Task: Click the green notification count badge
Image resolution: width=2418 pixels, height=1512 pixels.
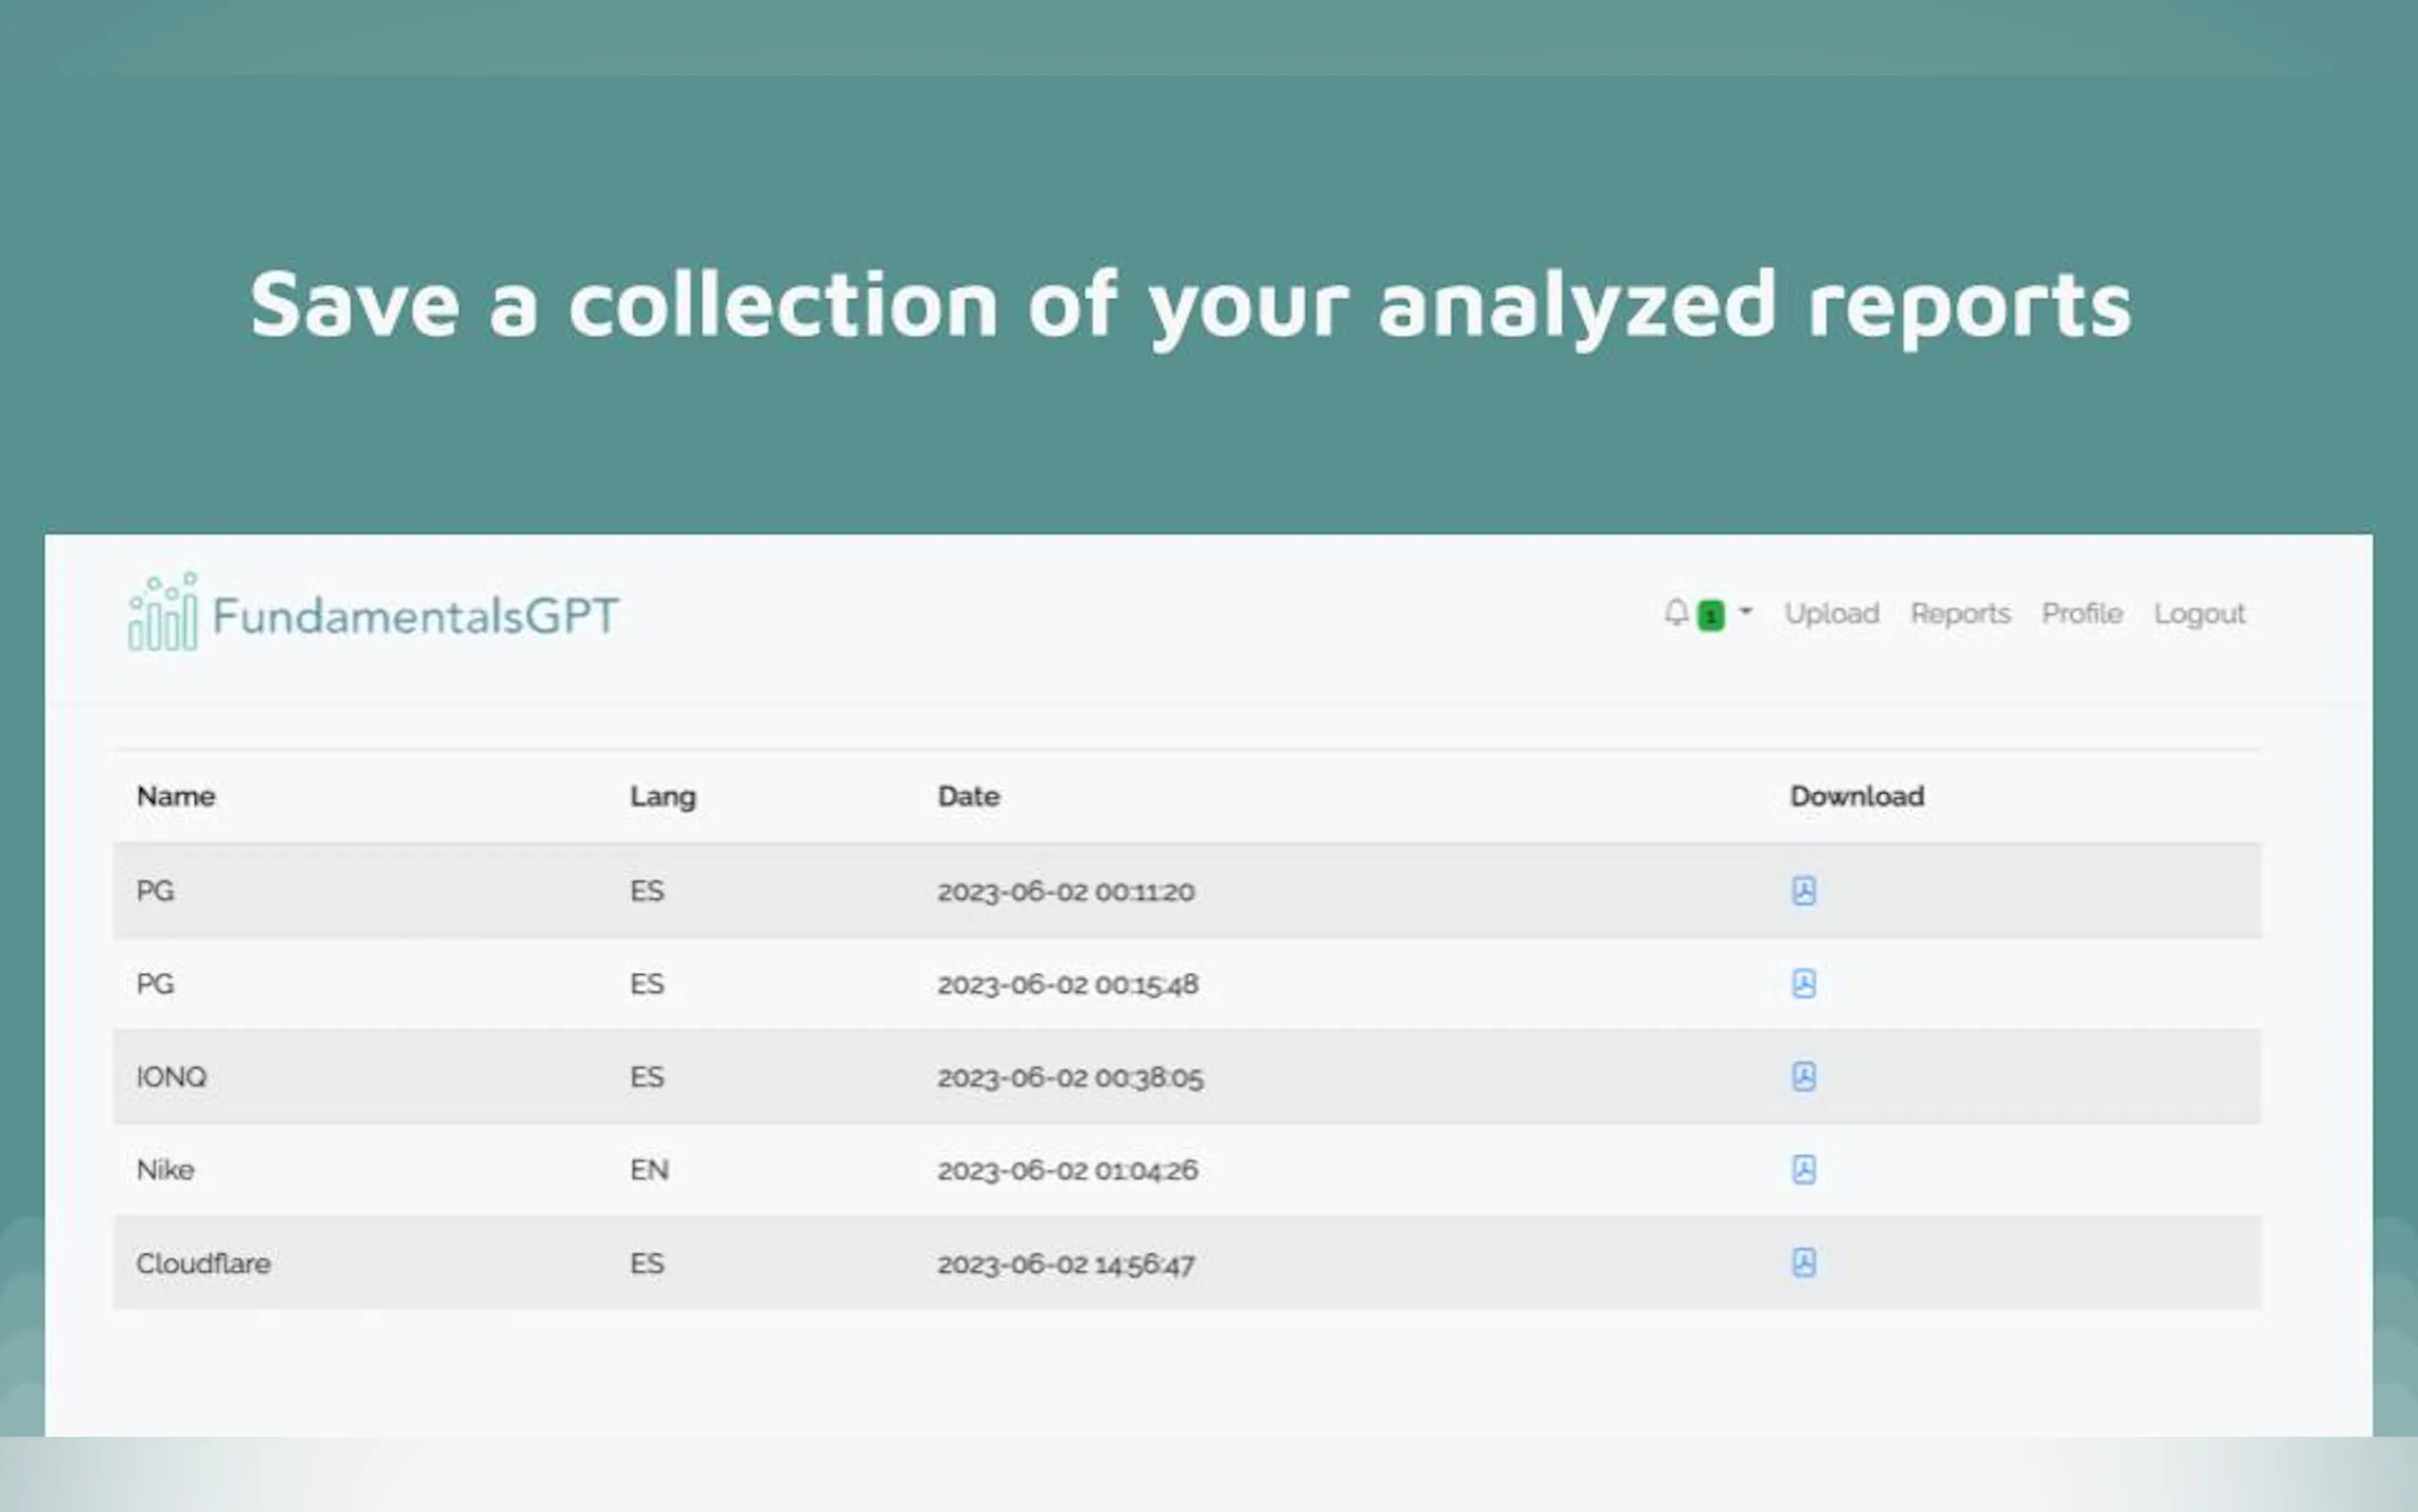Action: coord(1711,615)
